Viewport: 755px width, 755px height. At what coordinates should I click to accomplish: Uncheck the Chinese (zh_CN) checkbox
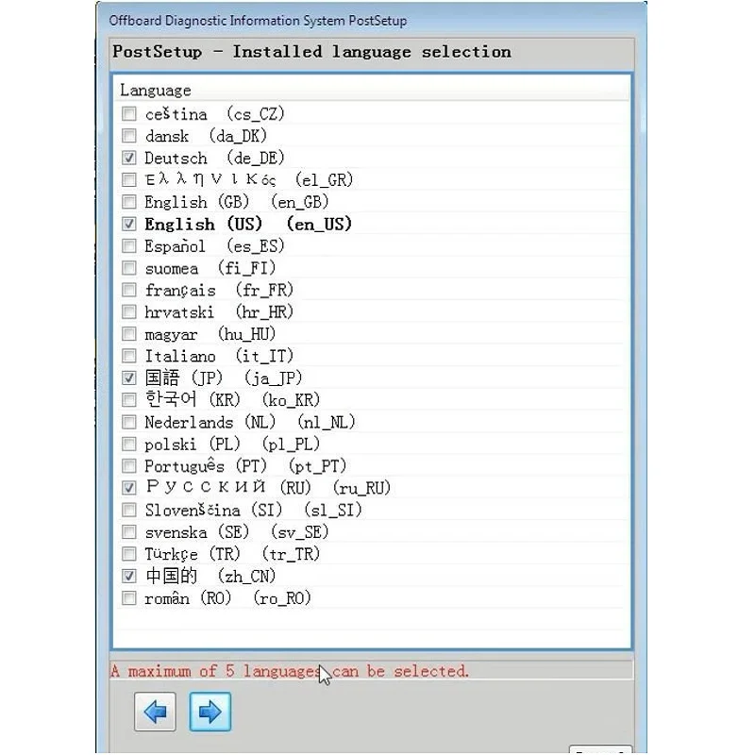[129, 577]
